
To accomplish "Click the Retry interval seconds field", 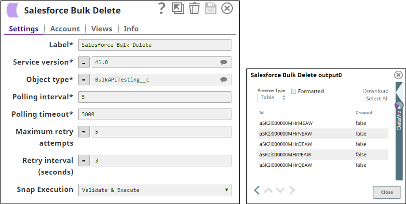I will [162, 161].
